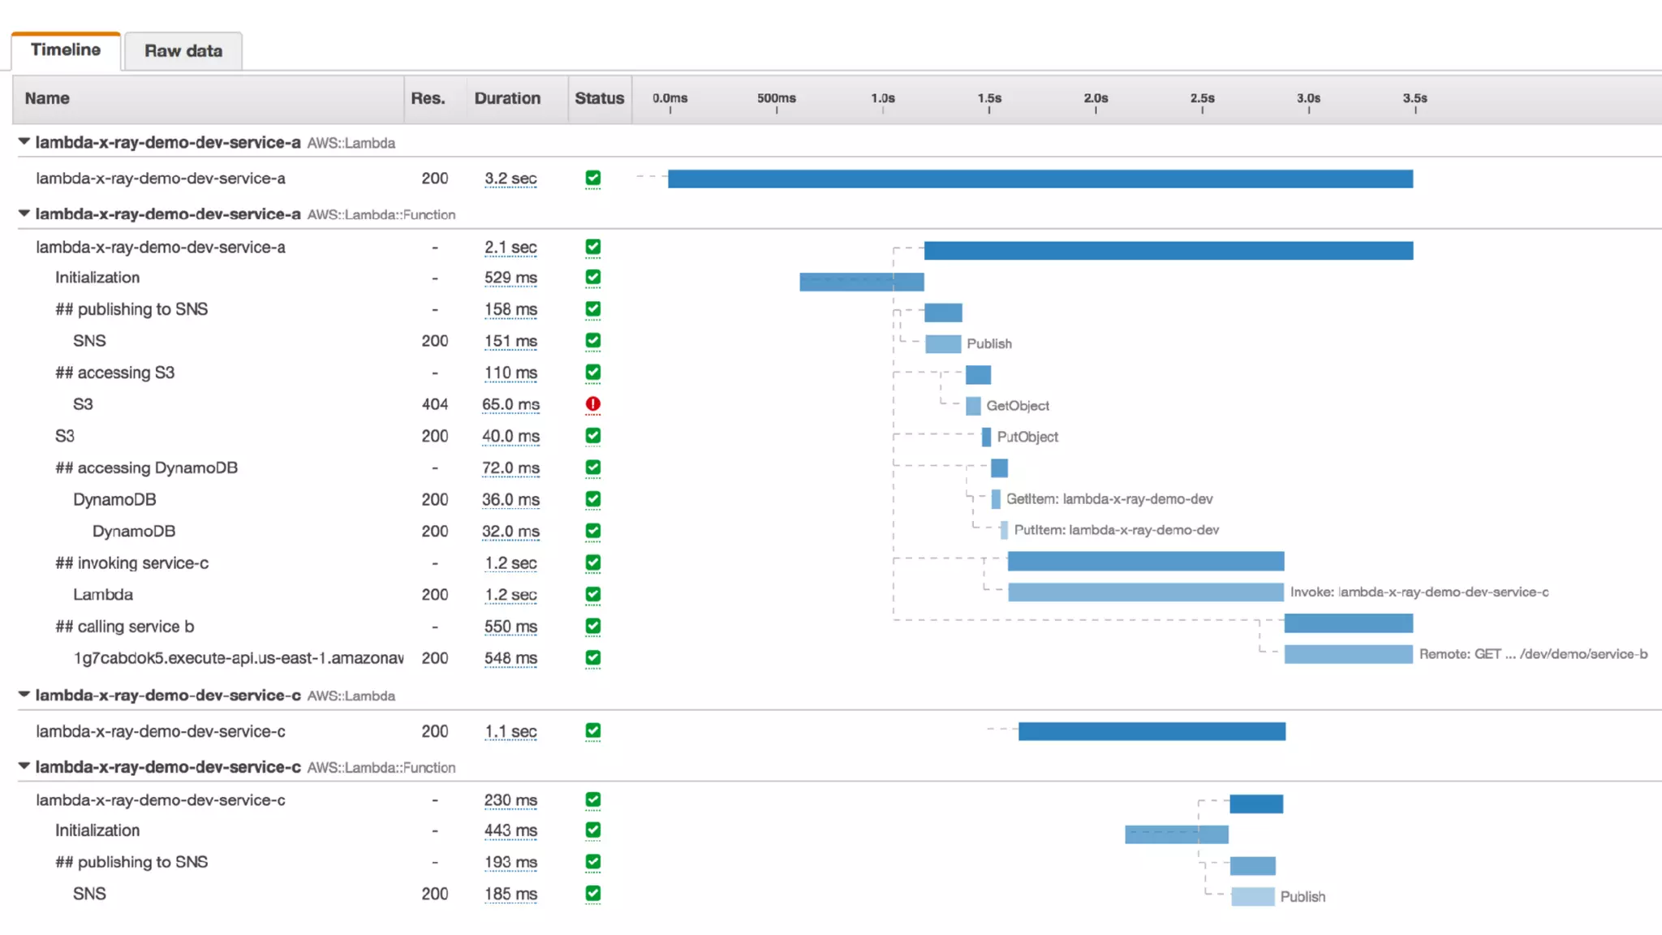Click status check for Lambda 1.2 sec row

(x=593, y=594)
